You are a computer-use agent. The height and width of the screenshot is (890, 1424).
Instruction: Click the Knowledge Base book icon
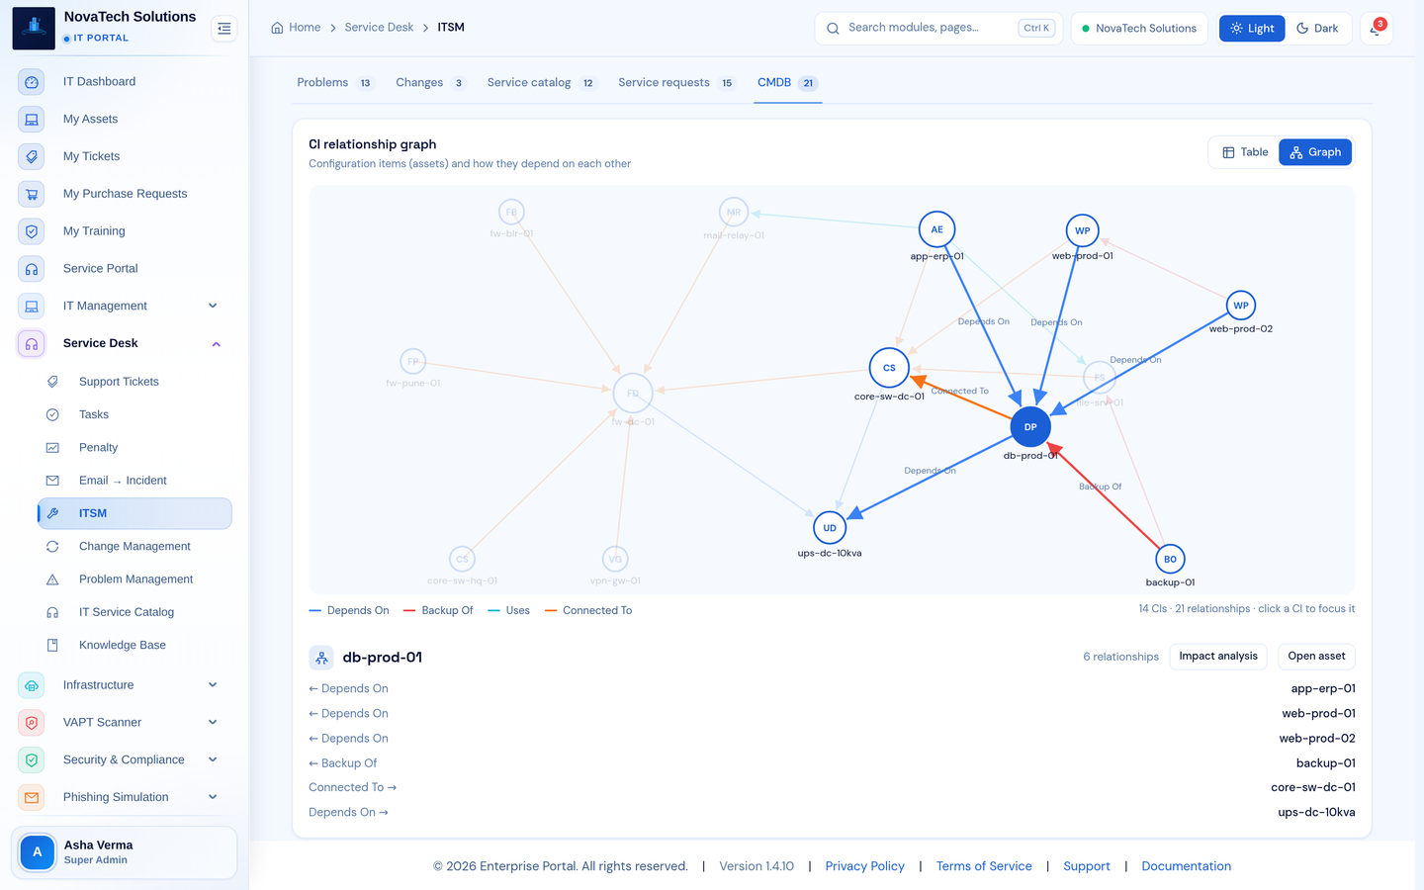pyautogui.click(x=52, y=646)
